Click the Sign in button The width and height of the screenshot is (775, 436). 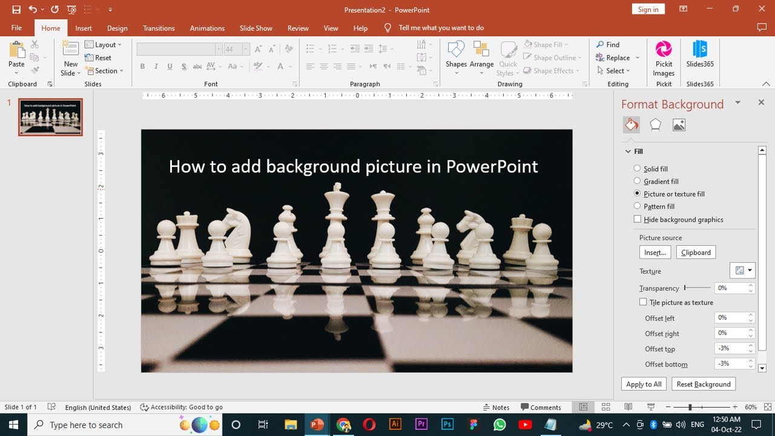pos(648,9)
